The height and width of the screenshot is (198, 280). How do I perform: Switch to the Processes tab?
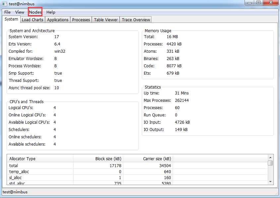(81, 20)
